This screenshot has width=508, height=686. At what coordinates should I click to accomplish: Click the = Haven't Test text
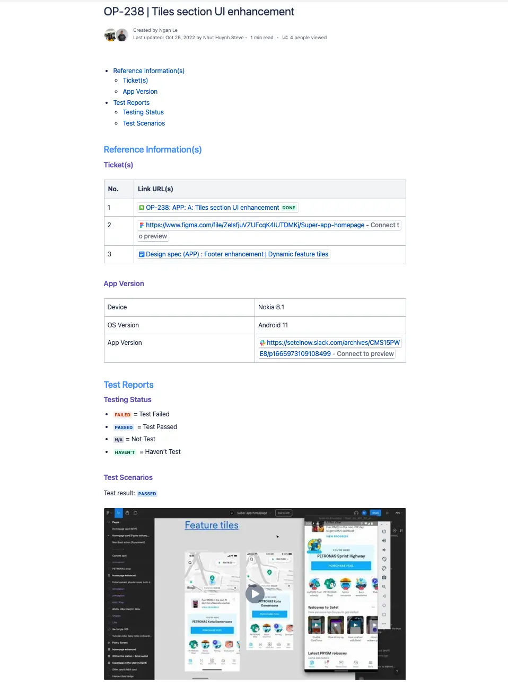160,452
